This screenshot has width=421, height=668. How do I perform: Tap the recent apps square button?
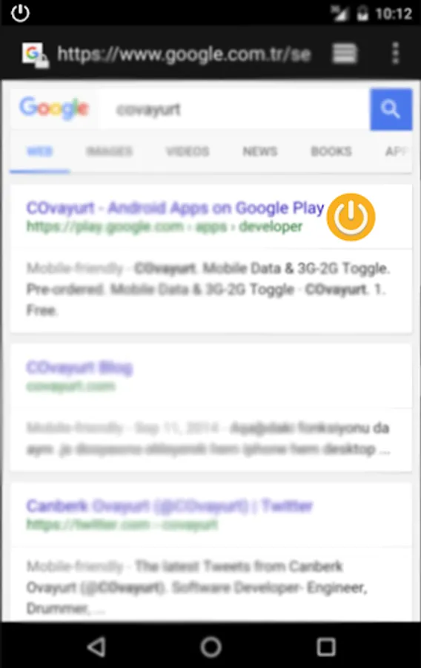click(x=326, y=647)
